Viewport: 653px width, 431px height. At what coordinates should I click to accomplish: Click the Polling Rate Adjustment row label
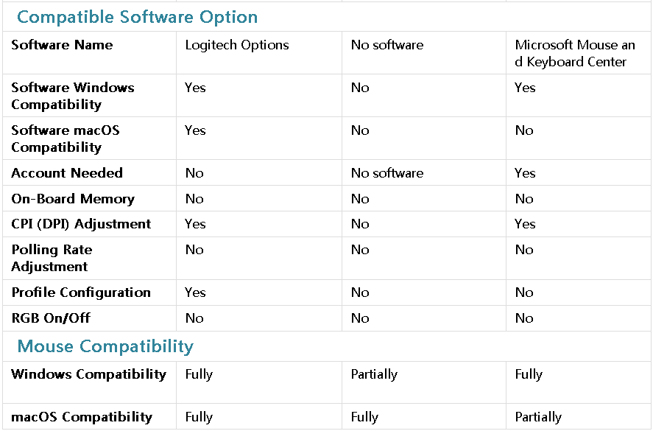tap(52, 258)
